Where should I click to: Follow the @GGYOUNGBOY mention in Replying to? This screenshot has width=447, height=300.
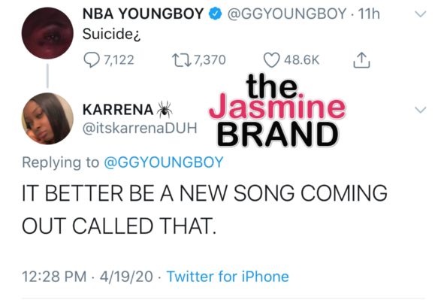(x=164, y=162)
